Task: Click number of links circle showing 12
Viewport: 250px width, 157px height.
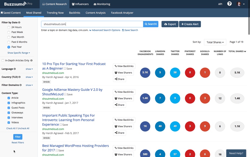Action: point(220,98)
